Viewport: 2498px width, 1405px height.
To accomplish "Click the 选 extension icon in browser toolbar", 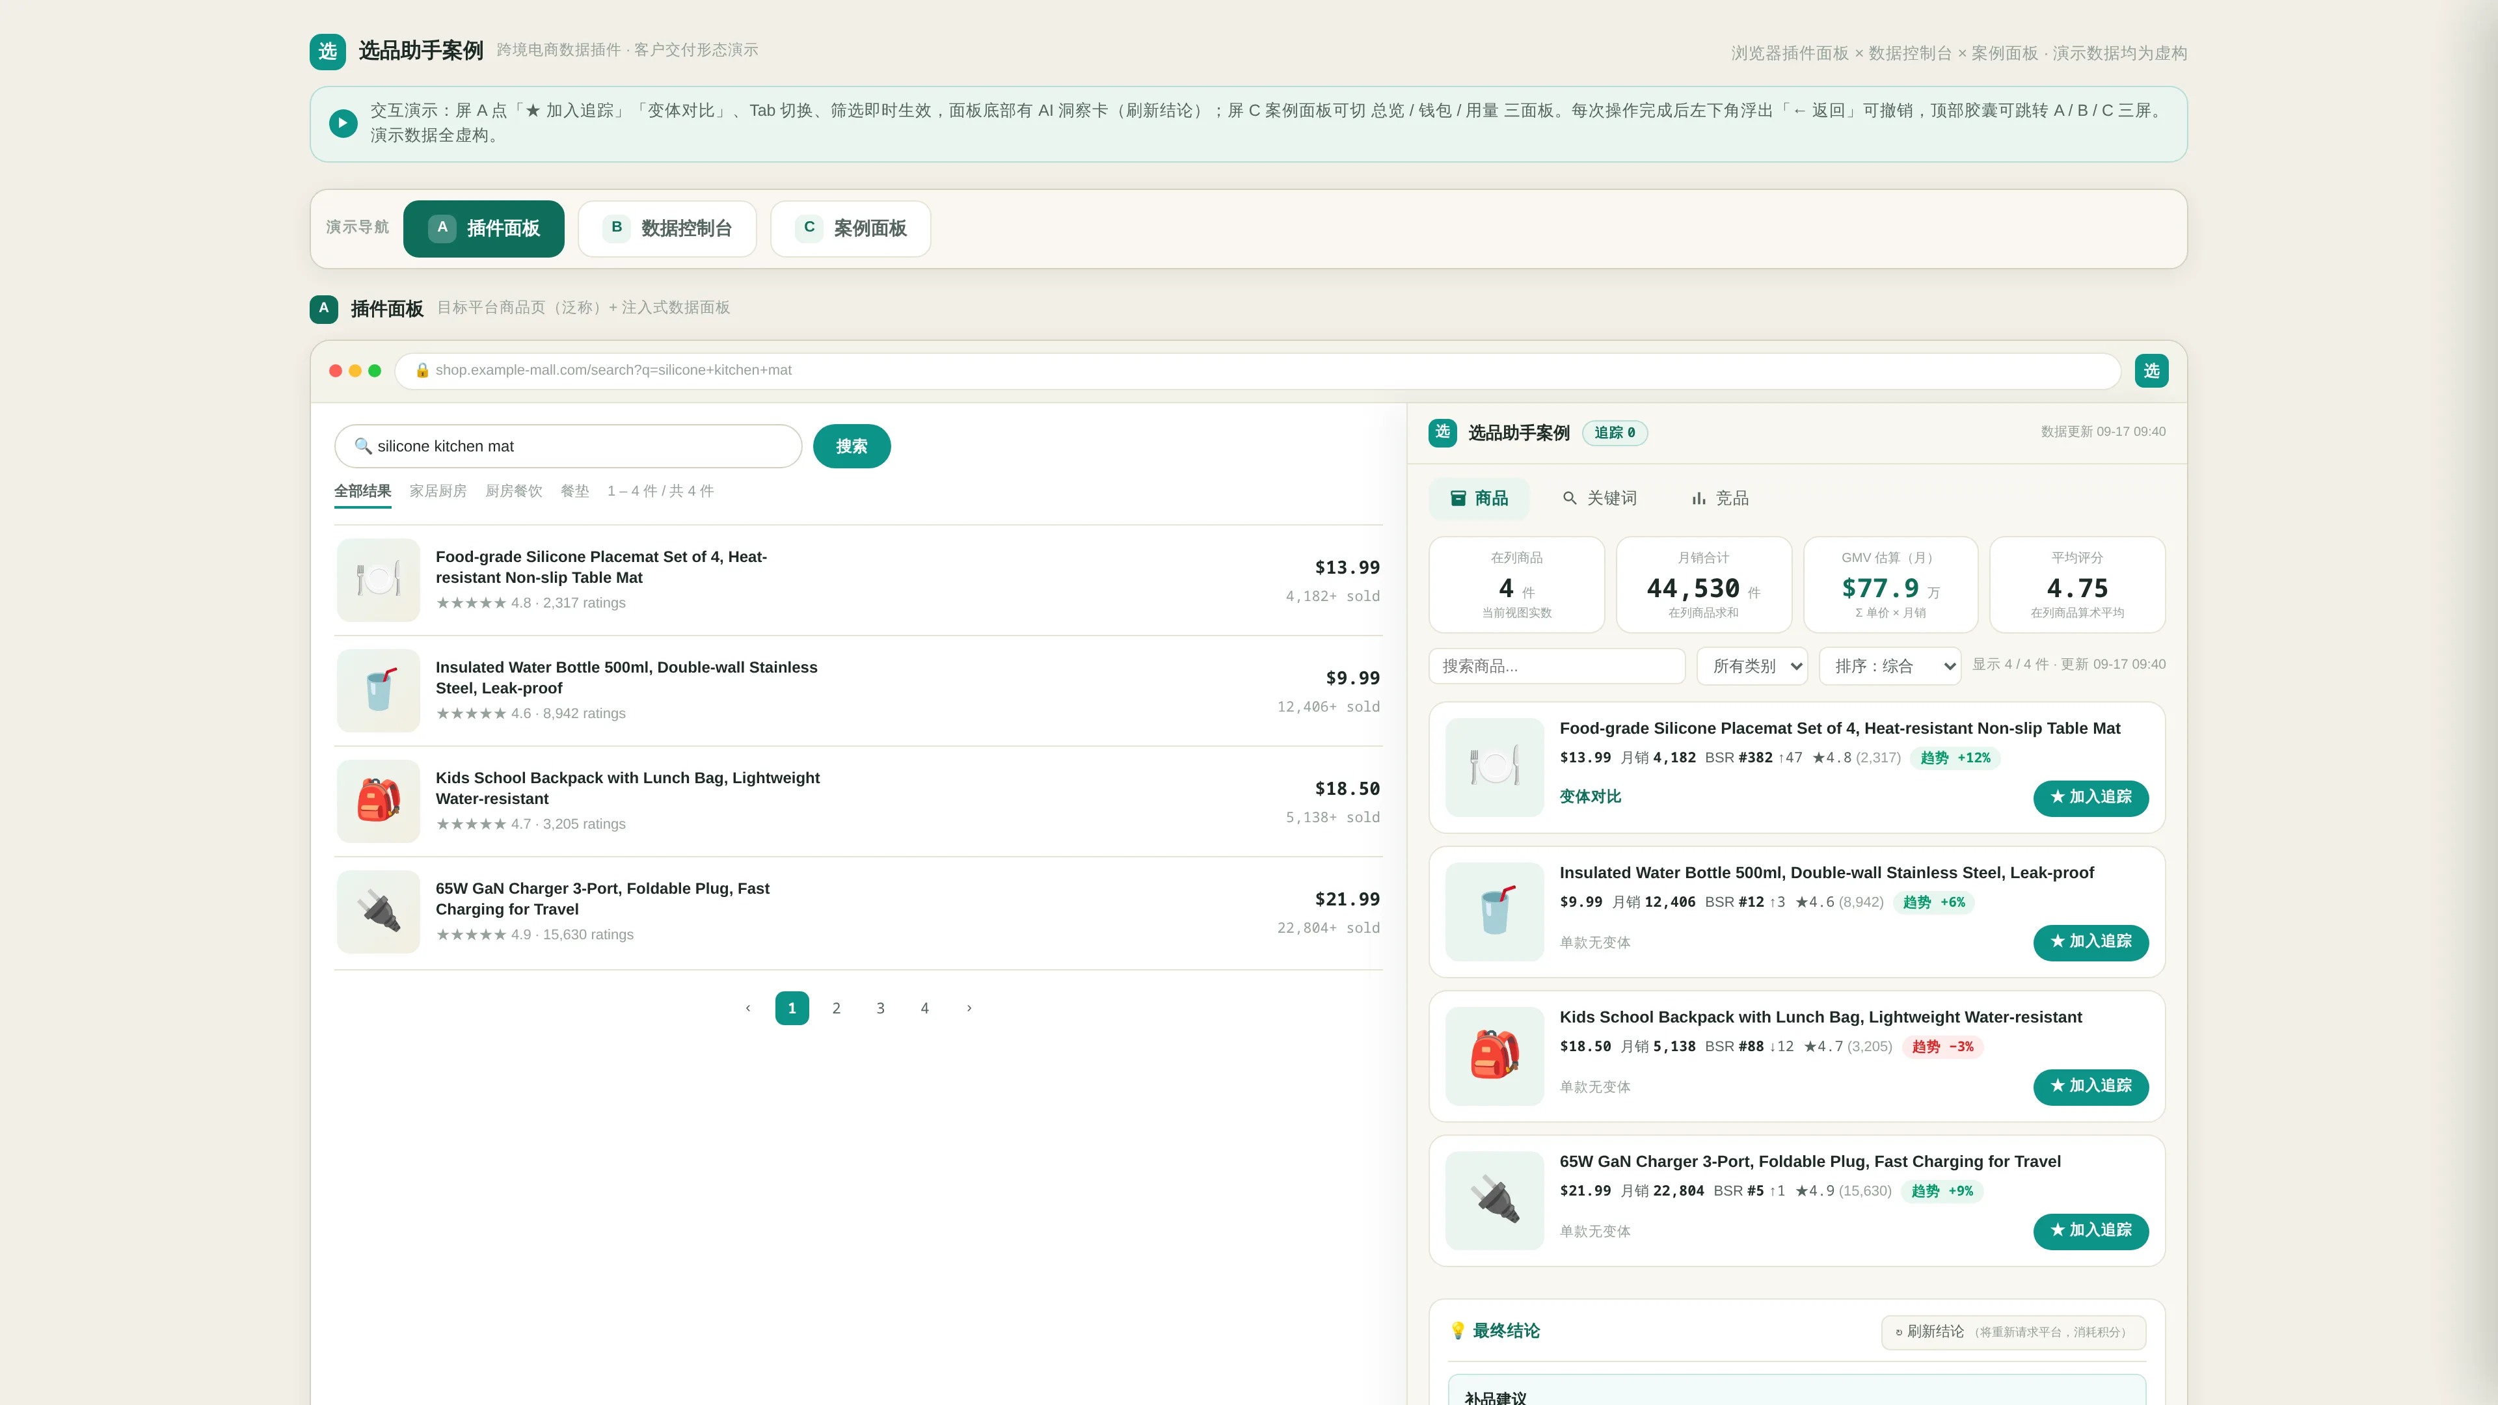I will (x=2151, y=370).
